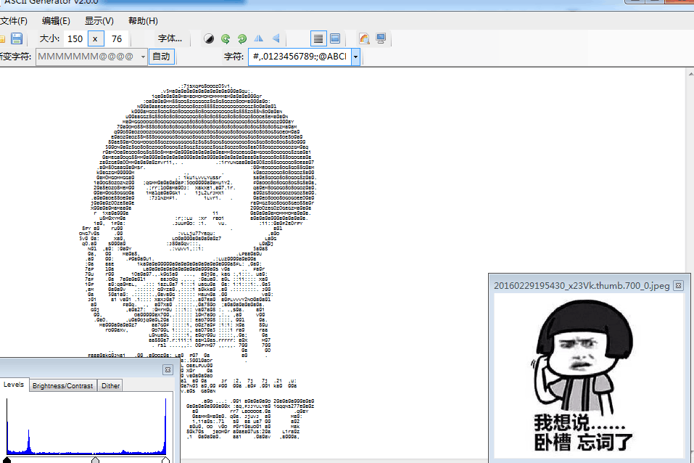
Task: Click the meme thumbnail in preview panel
Action: (589, 376)
